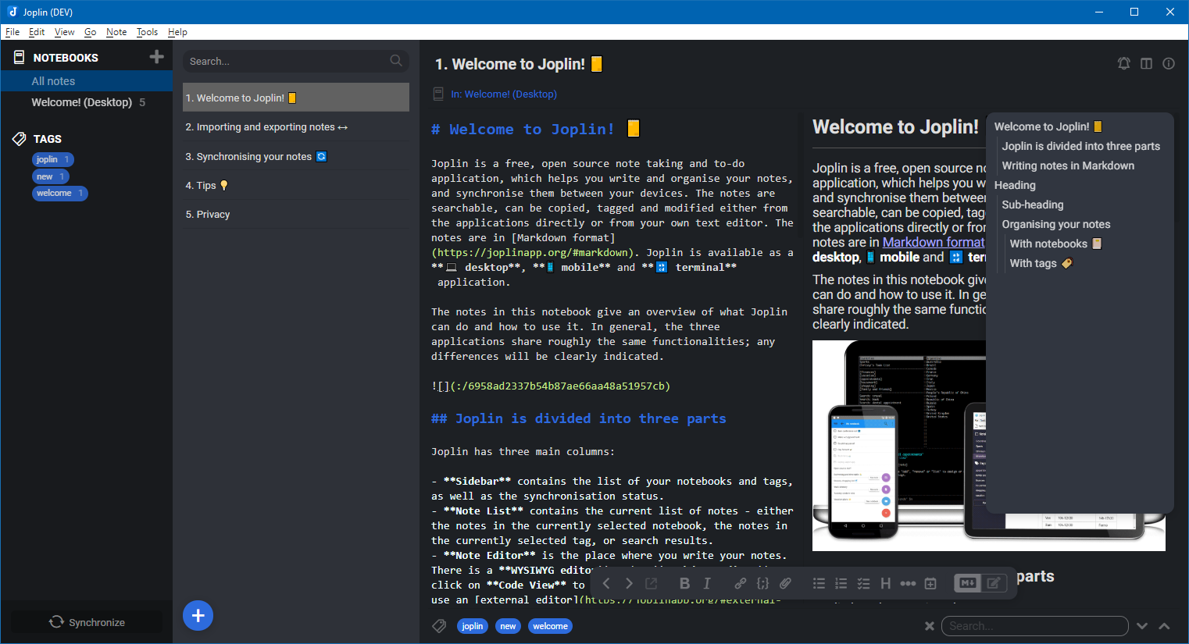Click the note list Search field

tap(296, 61)
